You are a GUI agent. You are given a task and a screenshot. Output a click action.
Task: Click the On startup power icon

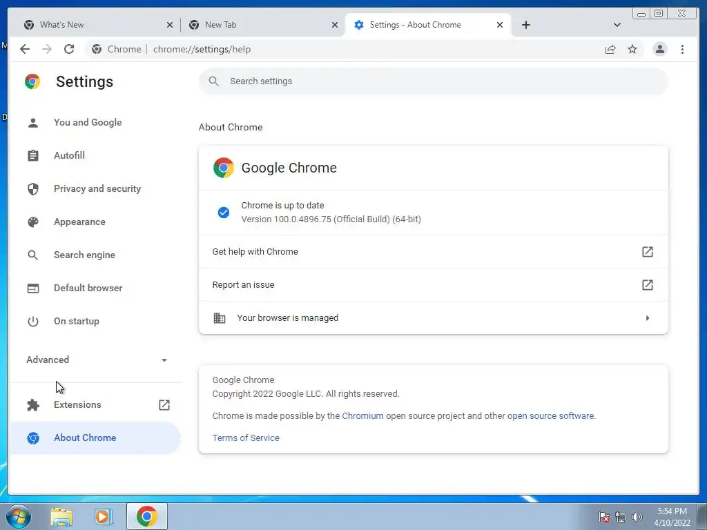(x=33, y=322)
